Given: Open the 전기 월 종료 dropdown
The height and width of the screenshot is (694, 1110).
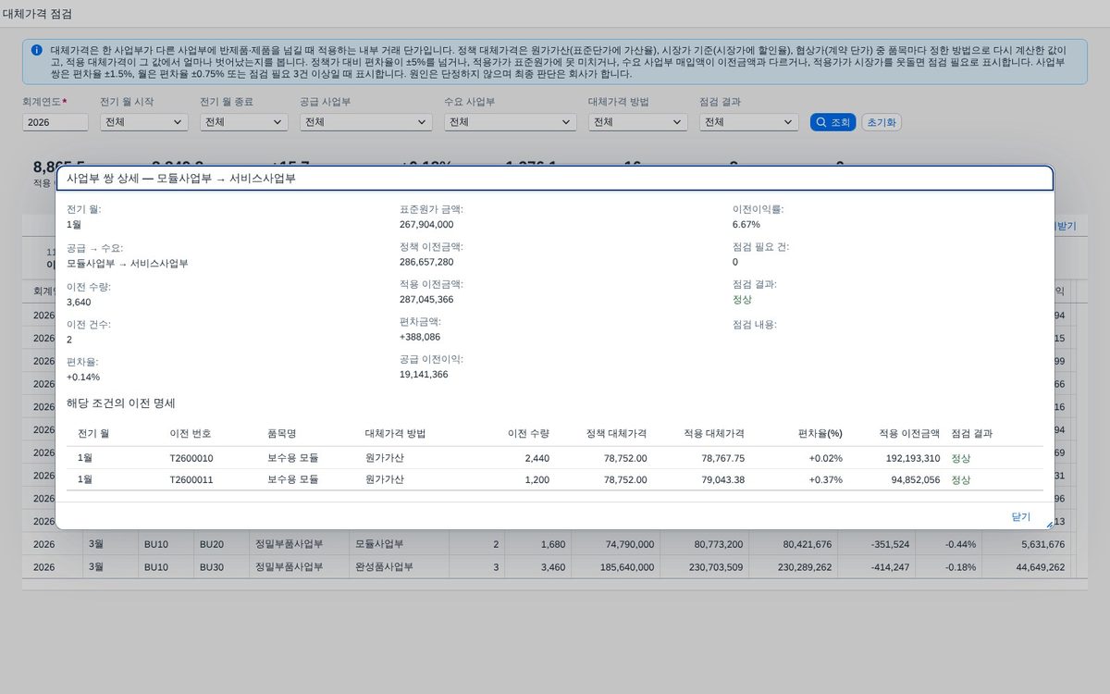Looking at the screenshot, I should tap(243, 122).
